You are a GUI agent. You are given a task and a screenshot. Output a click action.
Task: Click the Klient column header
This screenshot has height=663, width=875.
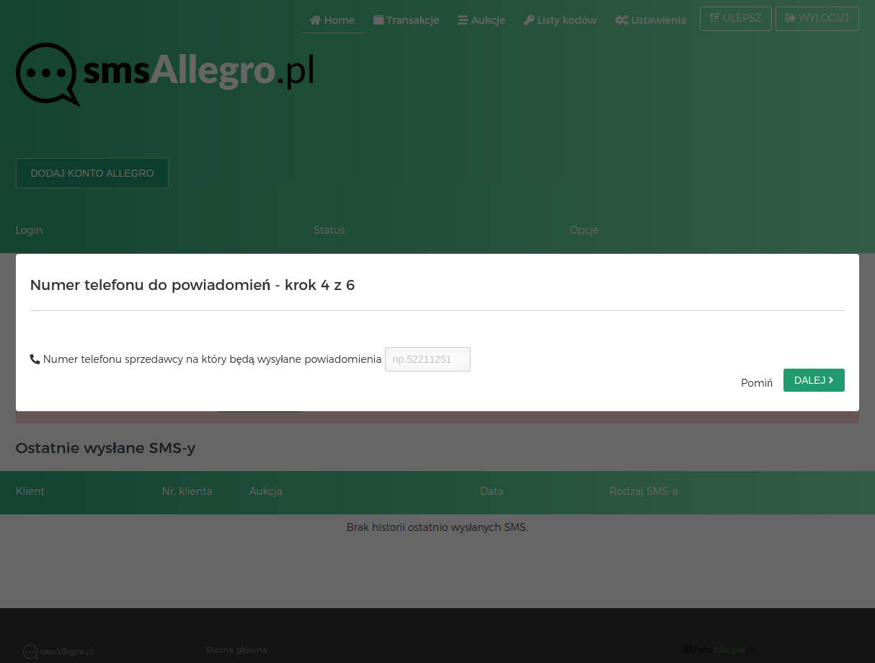[x=30, y=491]
